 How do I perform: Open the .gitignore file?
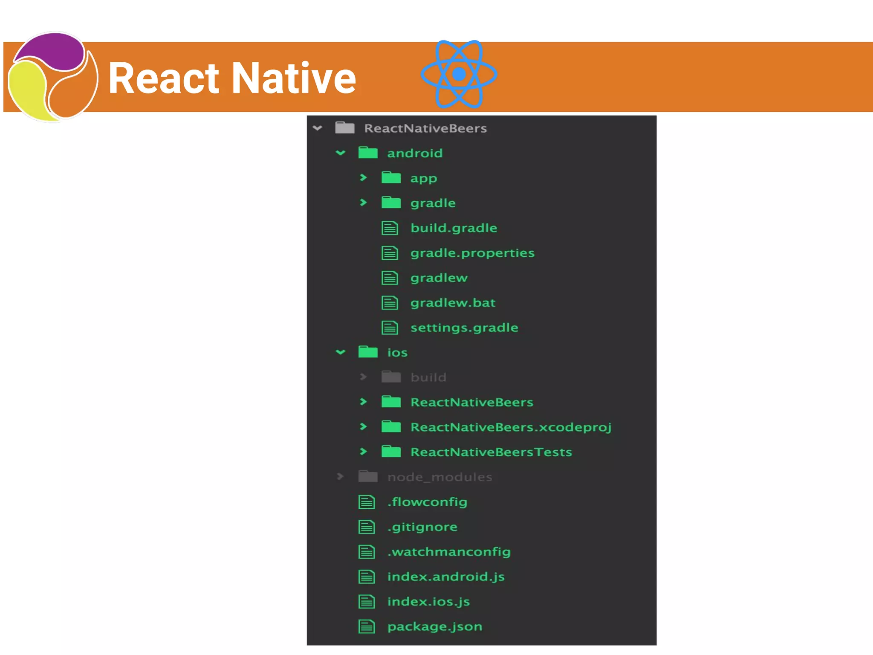pos(422,527)
